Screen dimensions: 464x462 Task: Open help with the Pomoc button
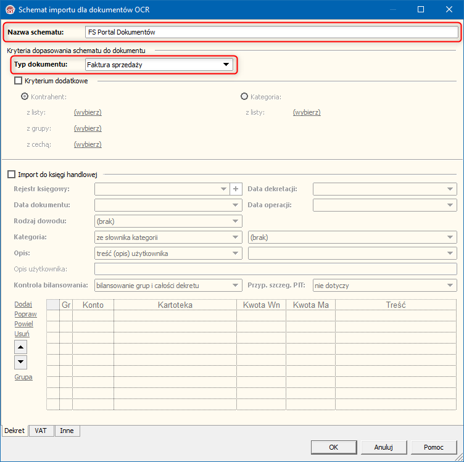pos(434,447)
